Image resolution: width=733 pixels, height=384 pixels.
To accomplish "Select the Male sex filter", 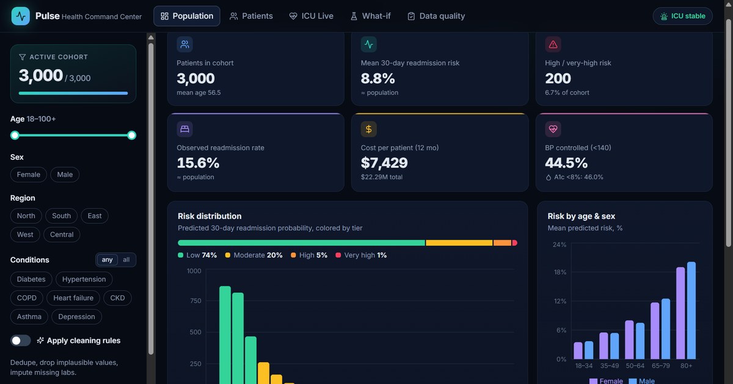I will (x=65, y=175).
